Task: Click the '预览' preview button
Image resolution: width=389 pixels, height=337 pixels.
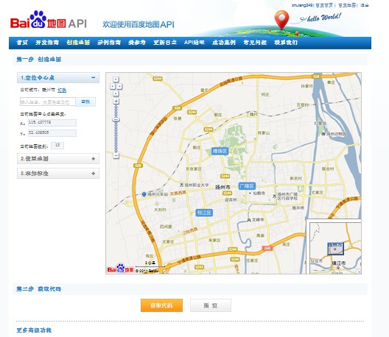Action: click(211, 305)
